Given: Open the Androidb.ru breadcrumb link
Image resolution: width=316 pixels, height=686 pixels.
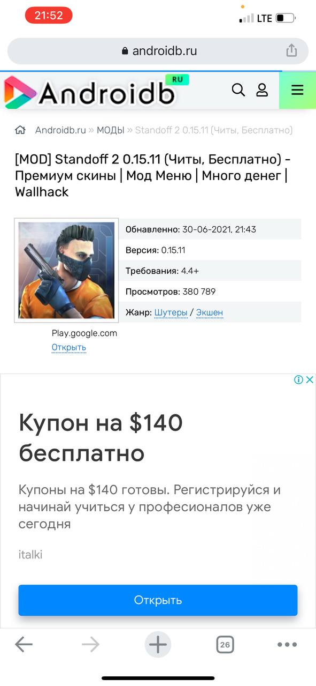Looking at the screenshot, I should click(x=60, y=130).
